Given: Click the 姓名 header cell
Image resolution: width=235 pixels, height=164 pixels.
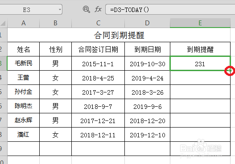Looking at the screenshot, I should click(x=24, y=49).
